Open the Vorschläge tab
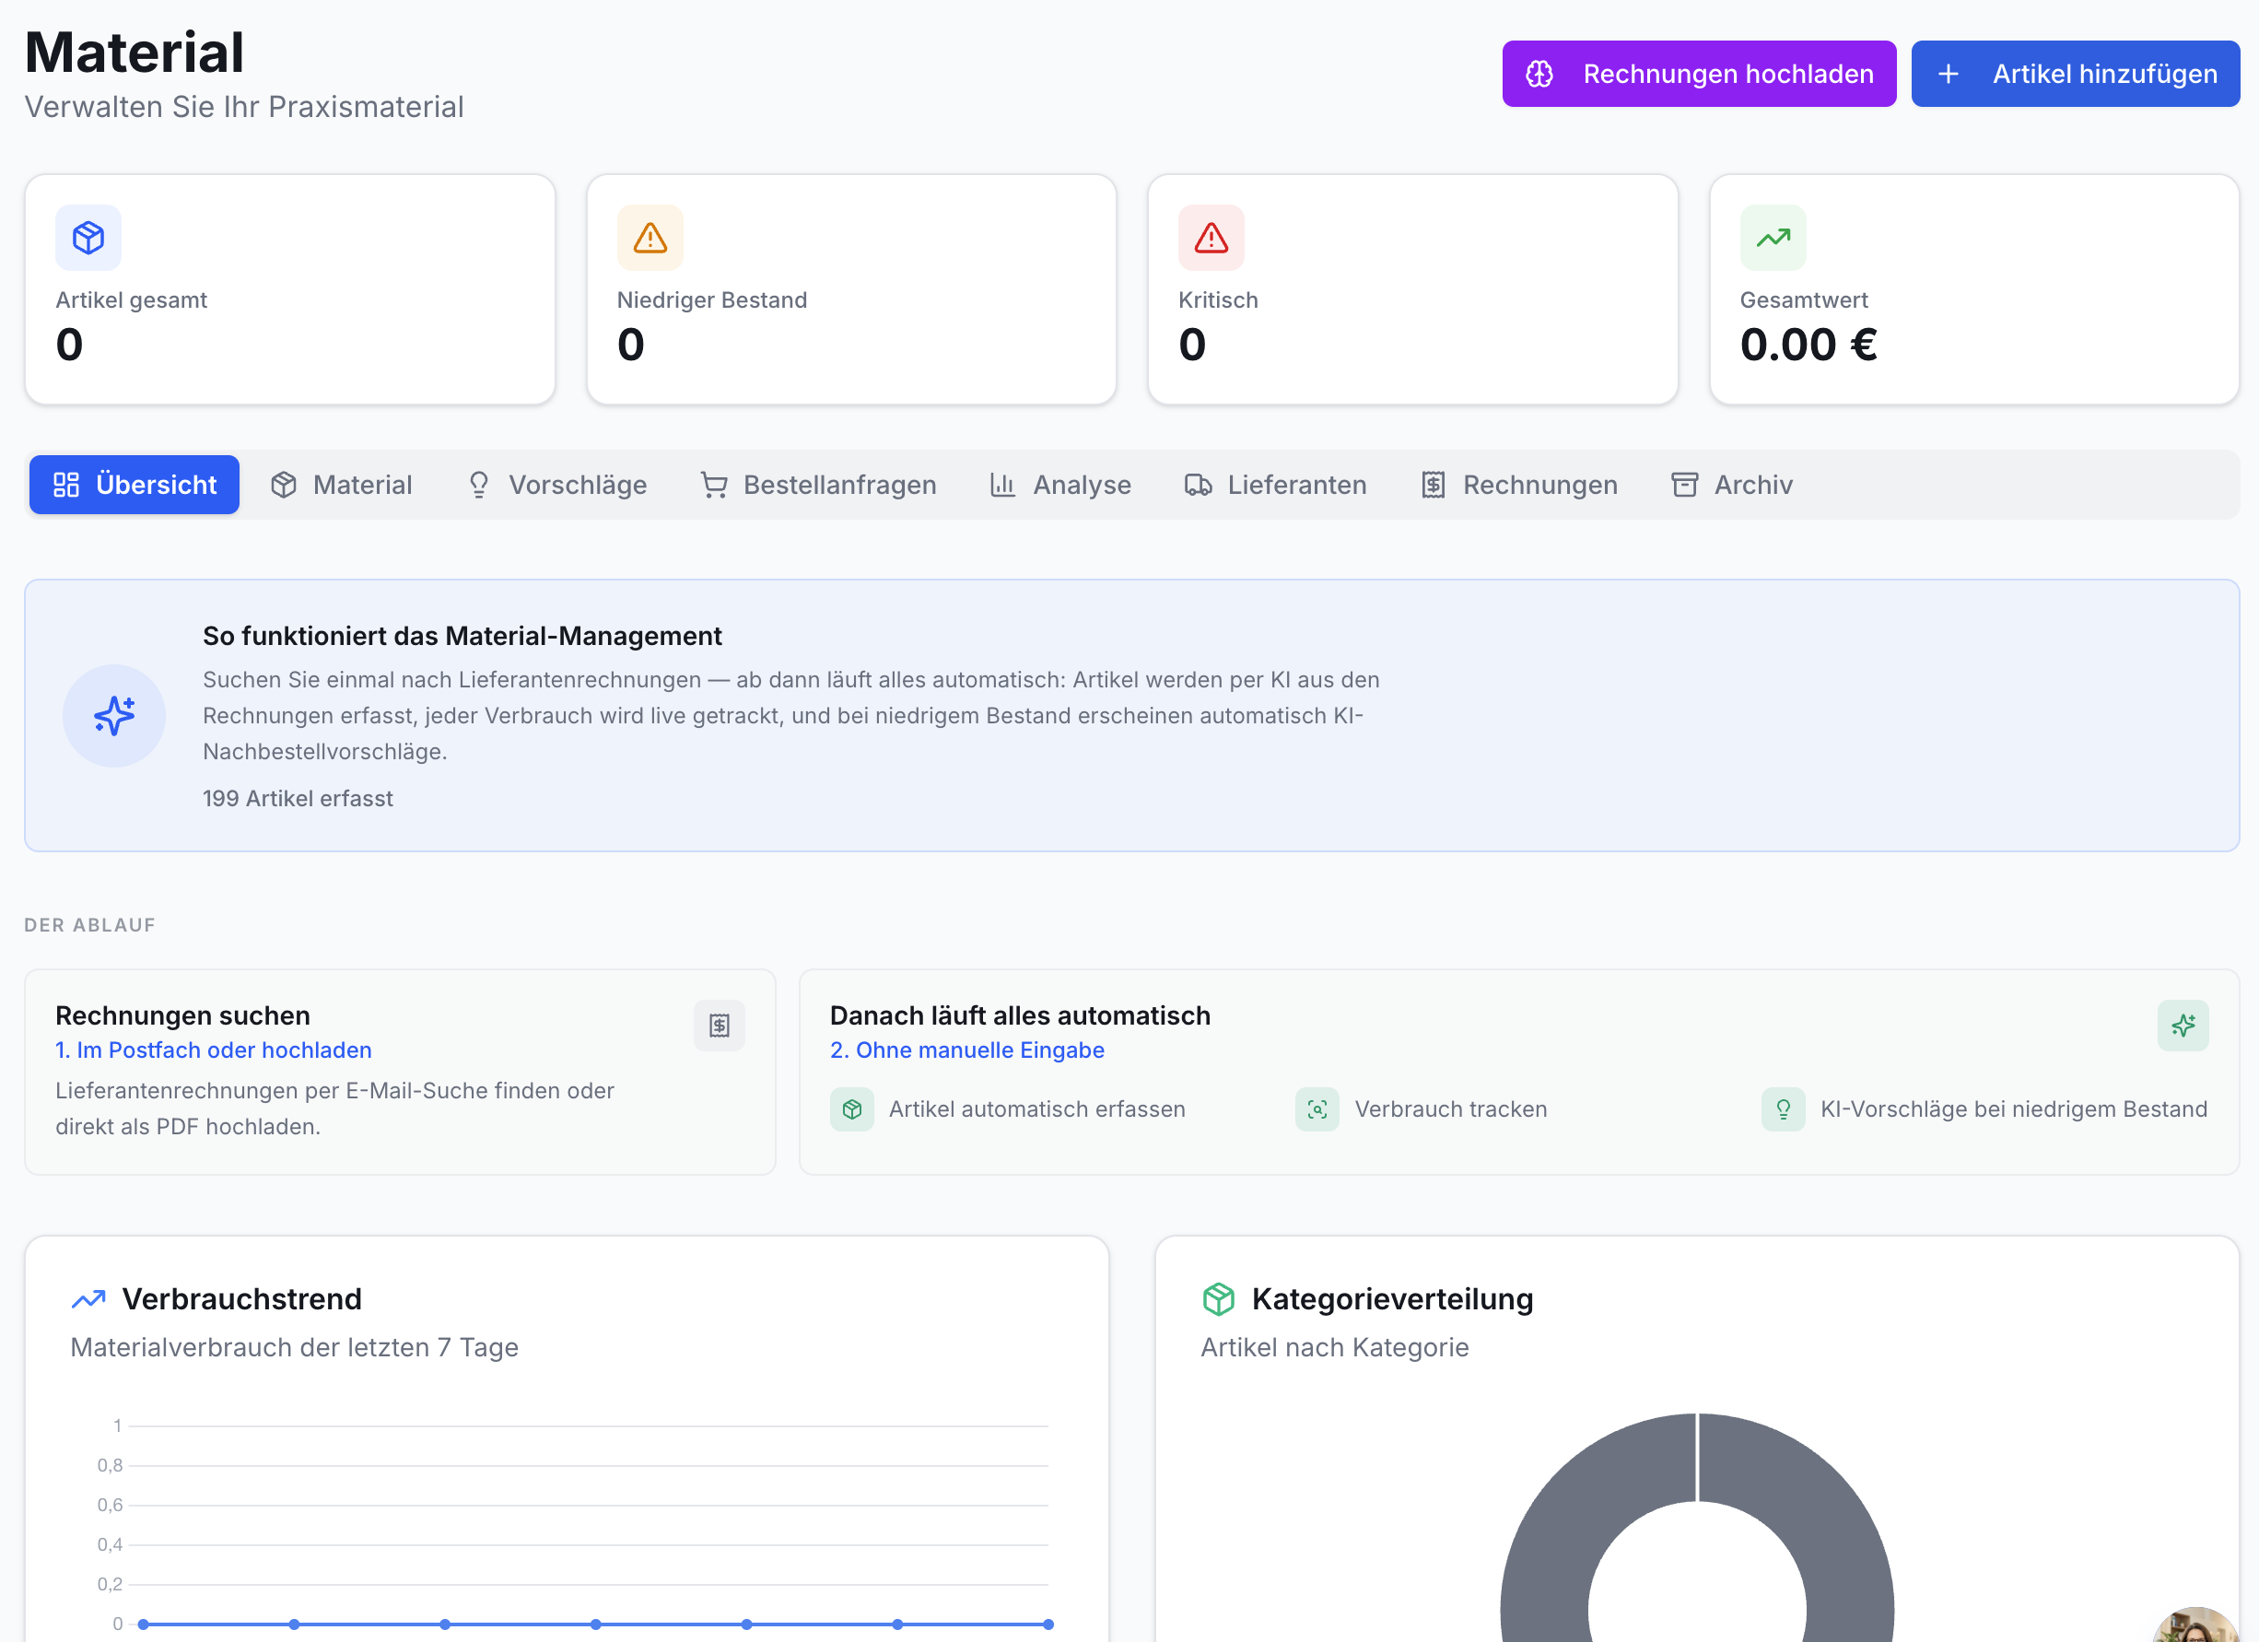Viewport: 2259px width, 1642px height. coord(556,486)
